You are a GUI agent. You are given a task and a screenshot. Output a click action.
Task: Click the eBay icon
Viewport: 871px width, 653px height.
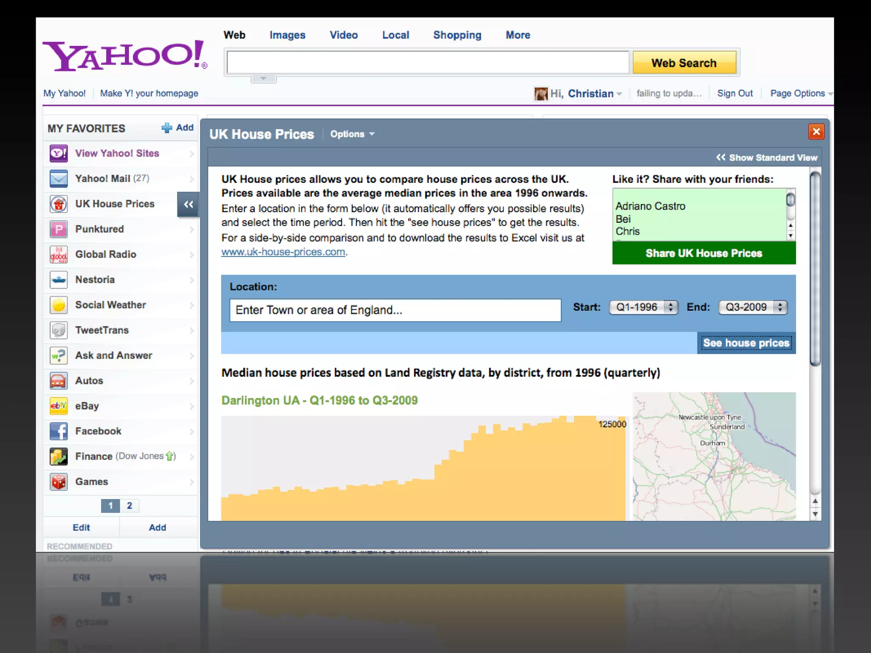pos(59,406)
